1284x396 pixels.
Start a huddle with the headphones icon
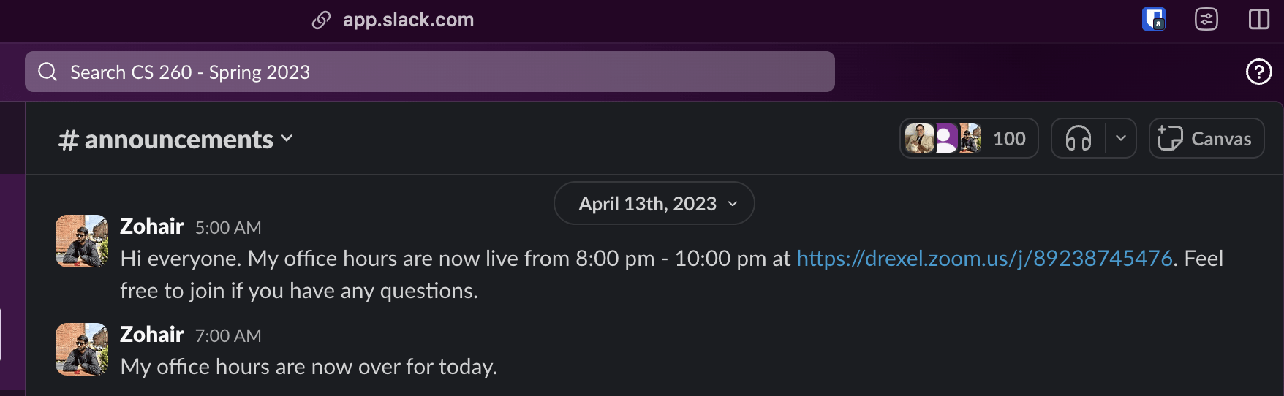coord(1079,138)
